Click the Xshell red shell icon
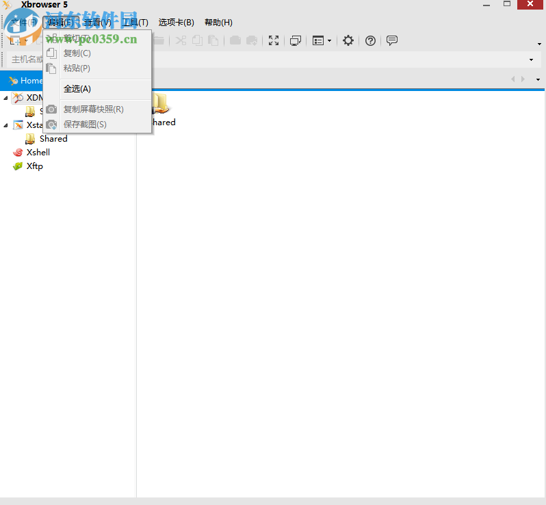Image resolution: width=546 pixels, height=505 pixels. tap(18, 153)
